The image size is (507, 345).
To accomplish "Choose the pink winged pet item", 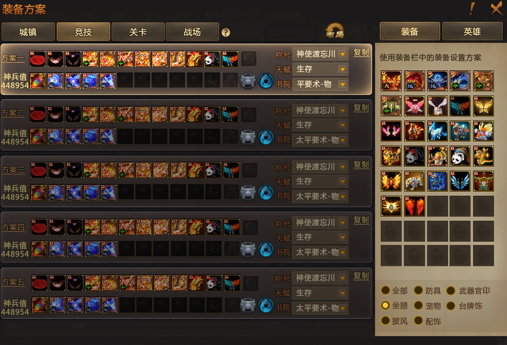I will 414,106.
